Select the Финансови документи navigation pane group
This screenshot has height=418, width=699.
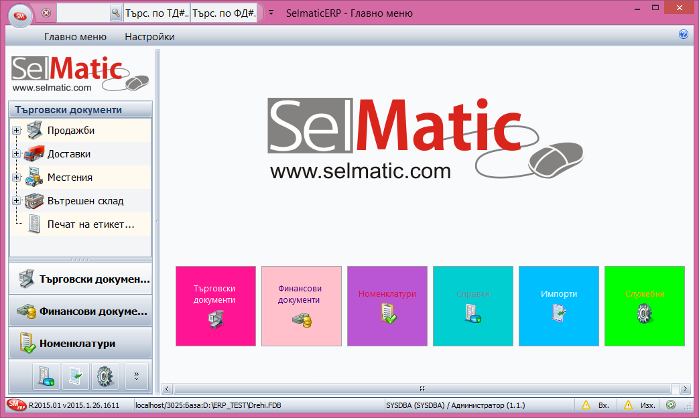click(x=80, y=311)
